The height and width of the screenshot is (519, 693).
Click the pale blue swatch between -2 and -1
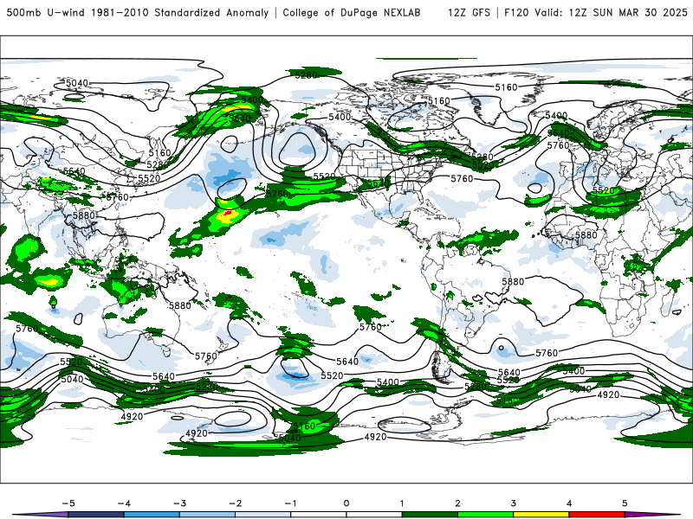tap(263, 515)
